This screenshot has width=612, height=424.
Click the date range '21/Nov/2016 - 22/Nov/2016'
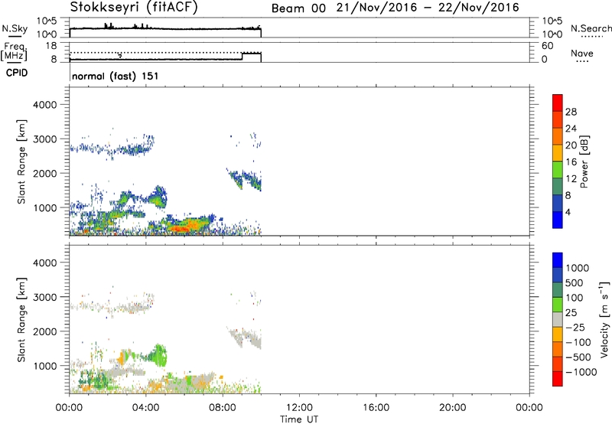428,8
